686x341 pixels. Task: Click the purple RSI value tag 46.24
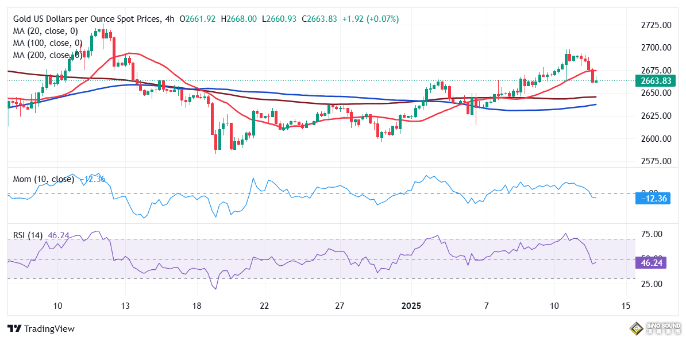(654, 263)
